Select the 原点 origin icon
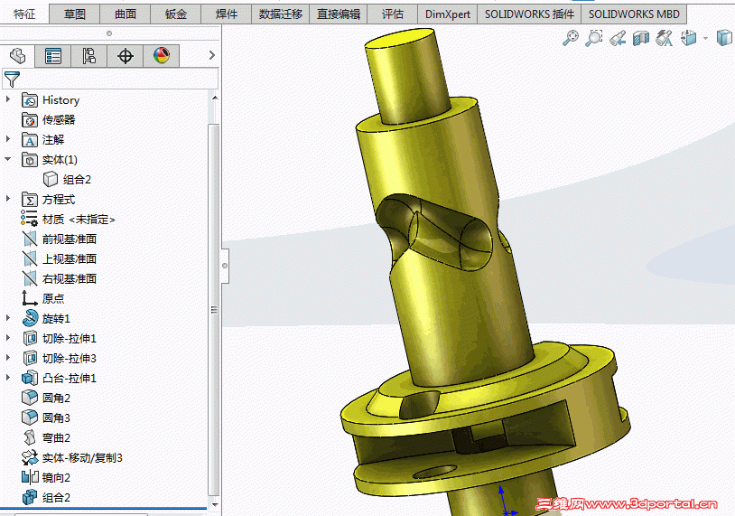735x516 pixels. coord(30,298)
